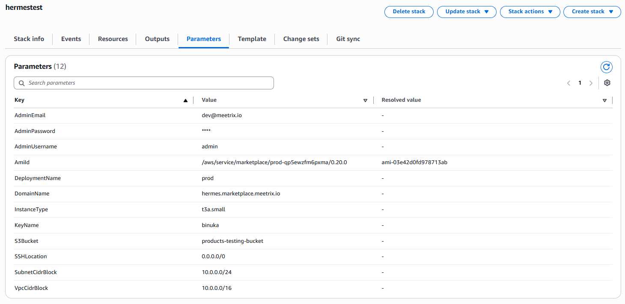The width and height of the screenshot is (625, 304).
Task: Select value hermes.marketplace.meetrix.io
Action: [241, 194]
